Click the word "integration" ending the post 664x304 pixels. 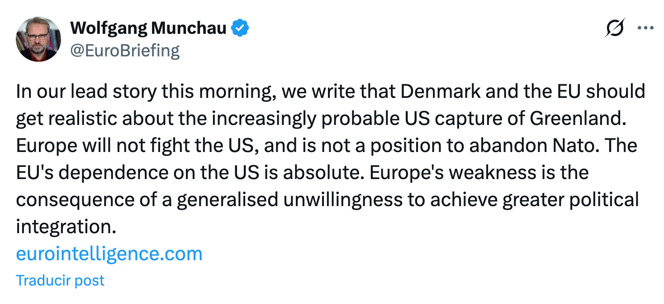pos(62,227)
